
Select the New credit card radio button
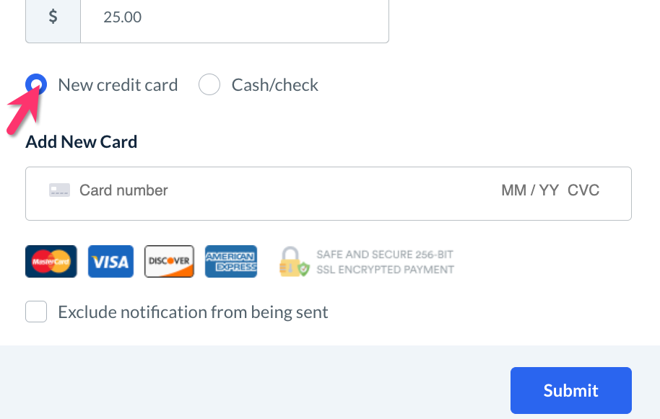pos(36,85)
